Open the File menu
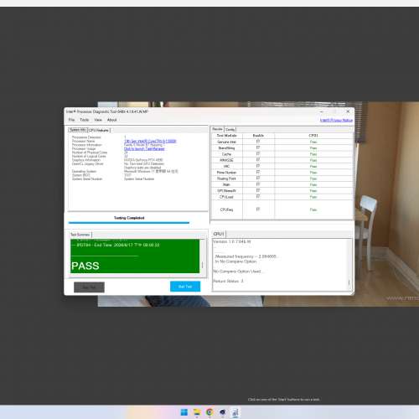Screen dimensions: 419x419 click(x=71, y=120)
